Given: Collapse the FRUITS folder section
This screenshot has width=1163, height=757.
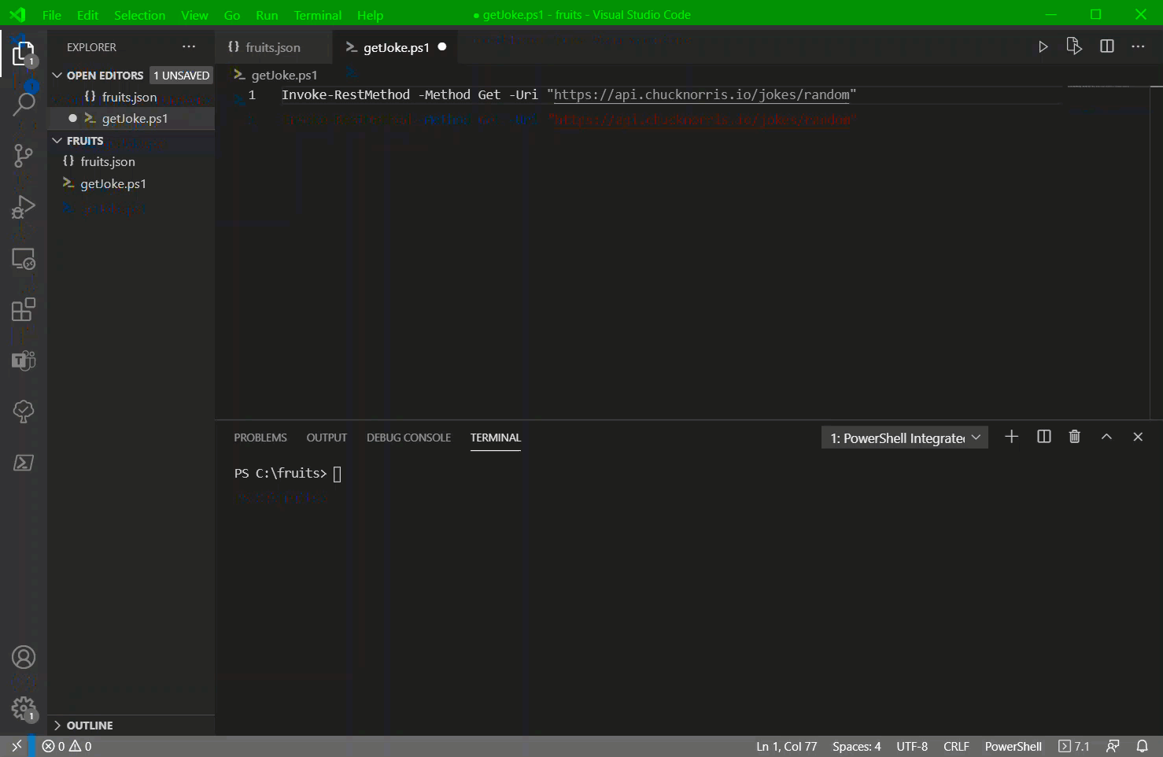Looking at the screenshot, I should (57, 141).
